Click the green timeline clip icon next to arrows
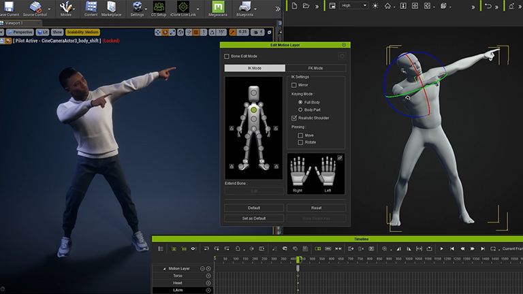 (x=317, y=248)
